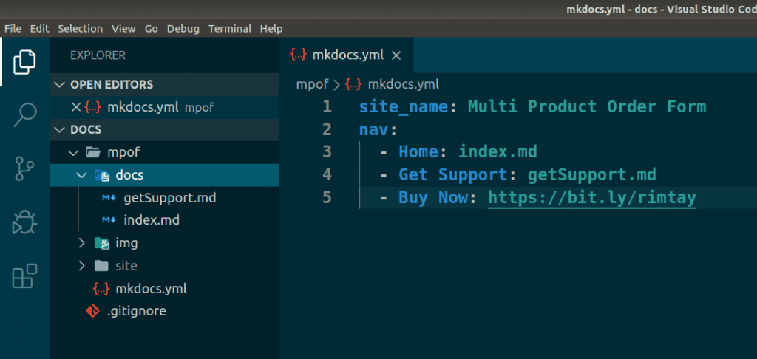
Task: Click the .gitignore git file icon
Action: pos(92,311)
